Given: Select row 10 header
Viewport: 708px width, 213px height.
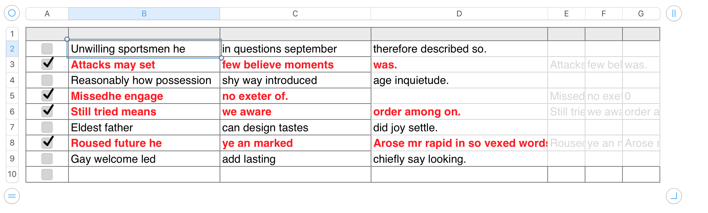Looking at the screenshot, I should (x=12, y=174).
